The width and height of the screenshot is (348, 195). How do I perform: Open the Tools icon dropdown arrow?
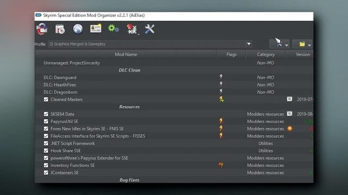[139, 34]
